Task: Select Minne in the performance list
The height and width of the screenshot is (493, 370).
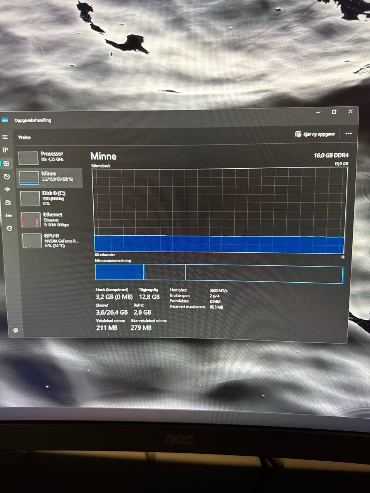Action: click(x=50, y=178)
